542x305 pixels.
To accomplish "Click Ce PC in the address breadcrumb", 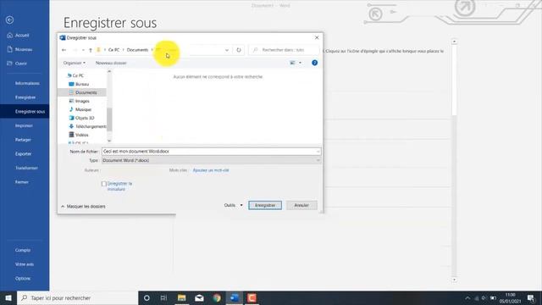I will [113, 50].
